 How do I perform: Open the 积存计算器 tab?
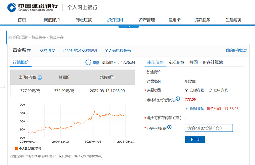(x=213, y=63)
